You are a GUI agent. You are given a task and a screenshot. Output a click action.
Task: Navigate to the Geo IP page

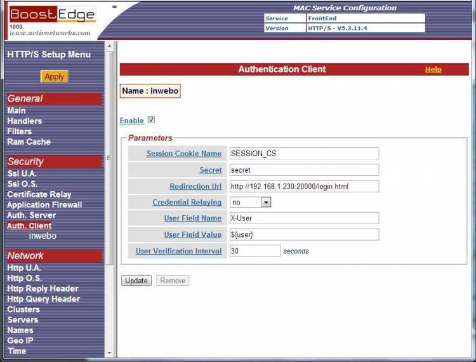pyautogui.click(x=20, y=340)
